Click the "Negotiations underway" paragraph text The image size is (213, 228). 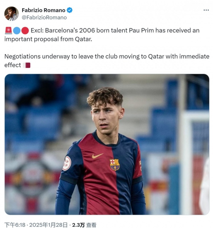(107, 61)
